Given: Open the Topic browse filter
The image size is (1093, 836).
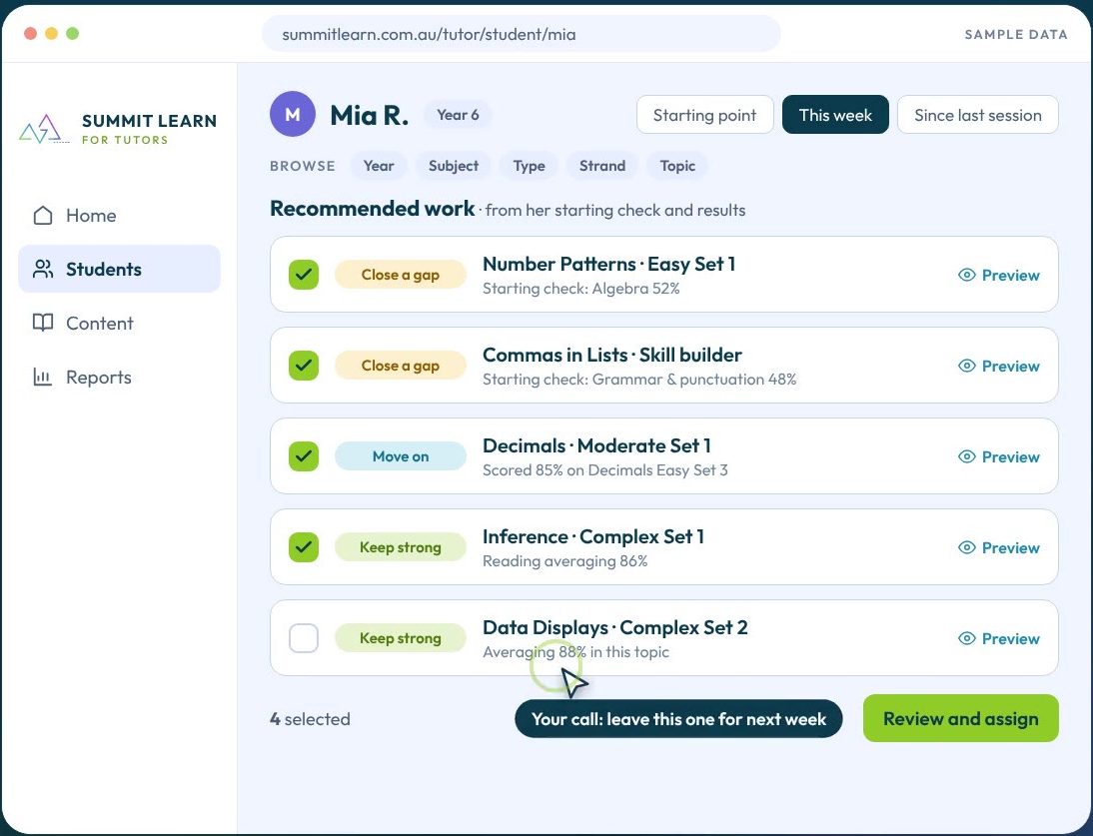Looking at the screenshot, I should [677, 166].
